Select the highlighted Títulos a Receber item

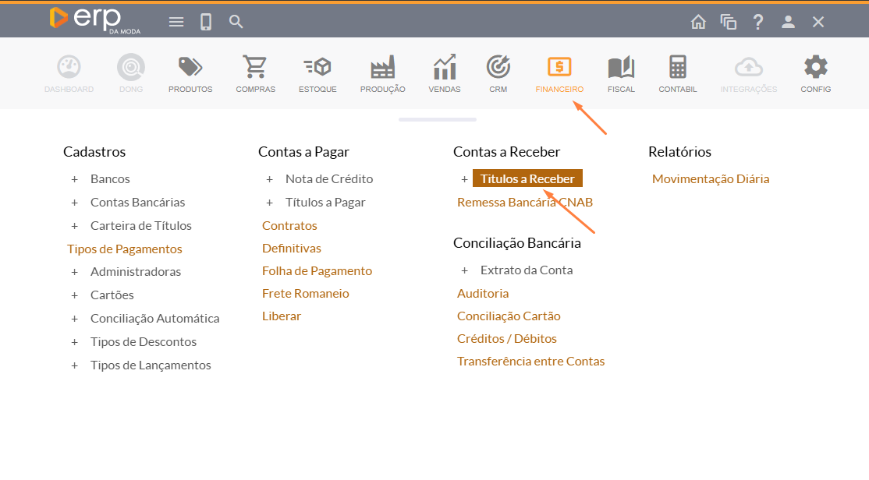tap(527, 179)
